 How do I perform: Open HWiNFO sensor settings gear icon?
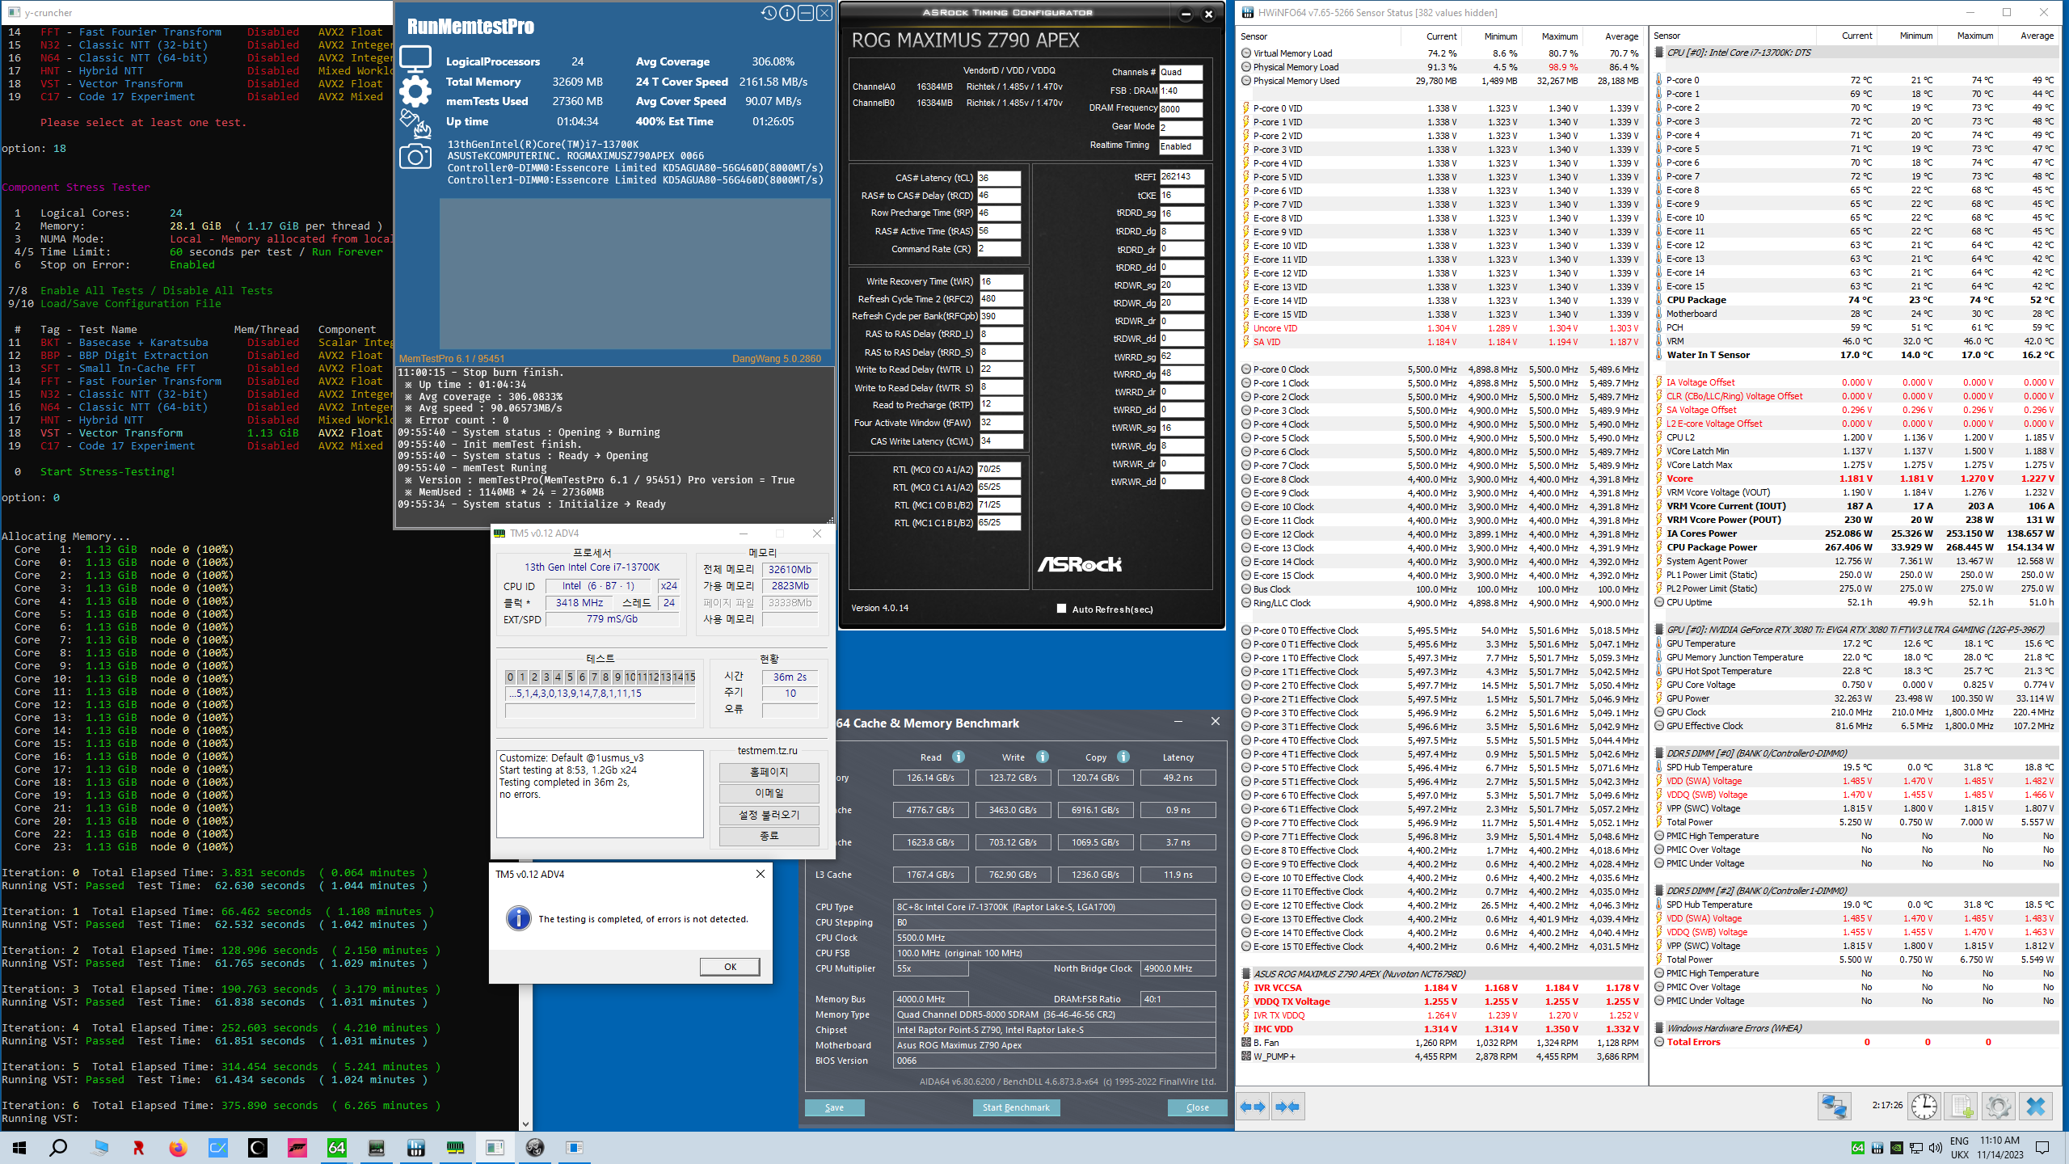click(1998, 1106)
